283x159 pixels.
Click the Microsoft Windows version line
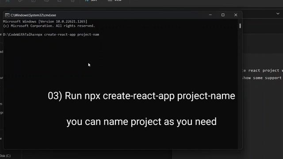(45, 22)
